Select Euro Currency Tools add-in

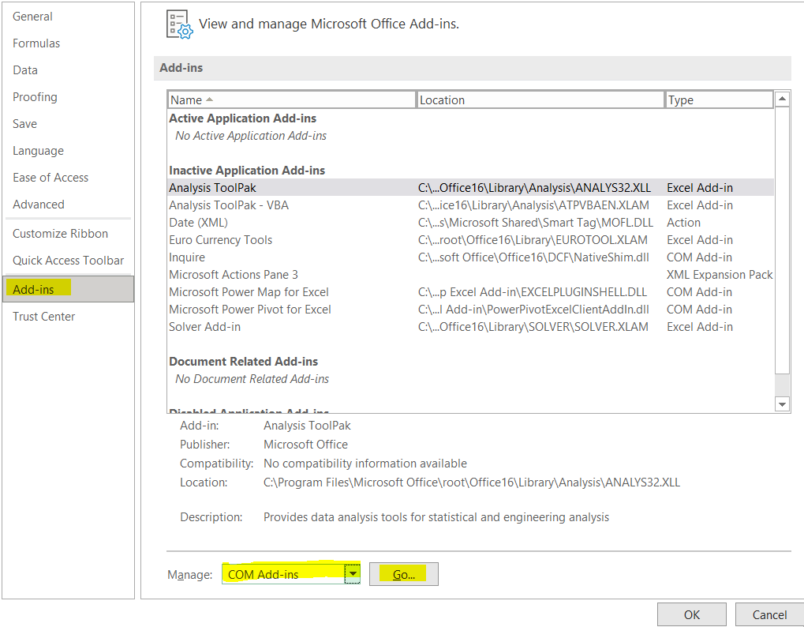(470, 239)
